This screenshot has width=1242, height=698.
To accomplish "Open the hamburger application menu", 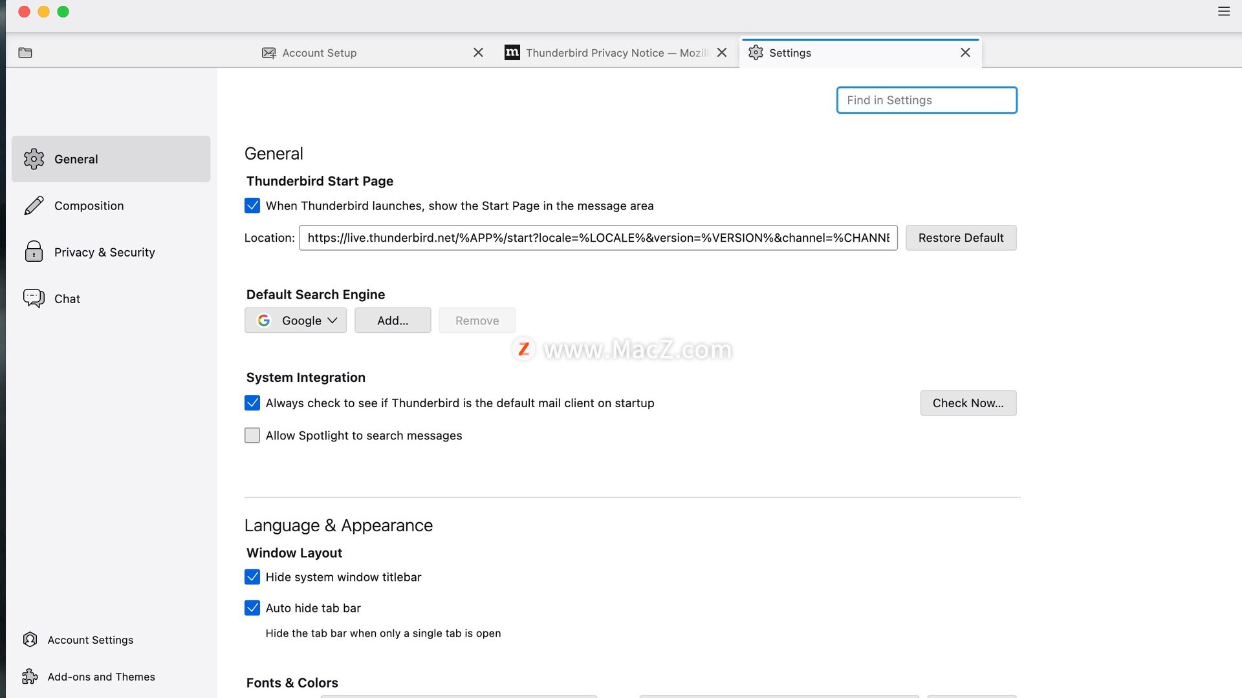I will [x=1224, y=12].
